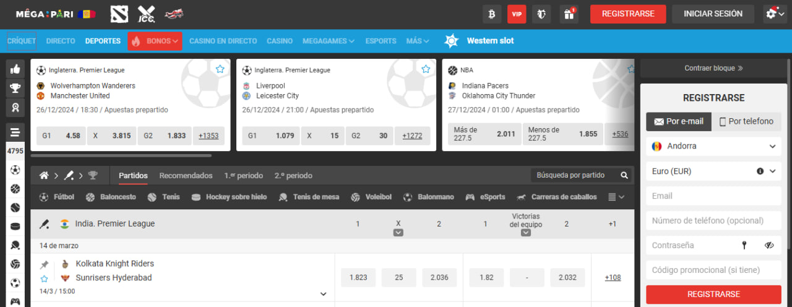This screenshot has width=792, height=307.
Task: Open the gift box with notification badge
Action: coord(568,14)
